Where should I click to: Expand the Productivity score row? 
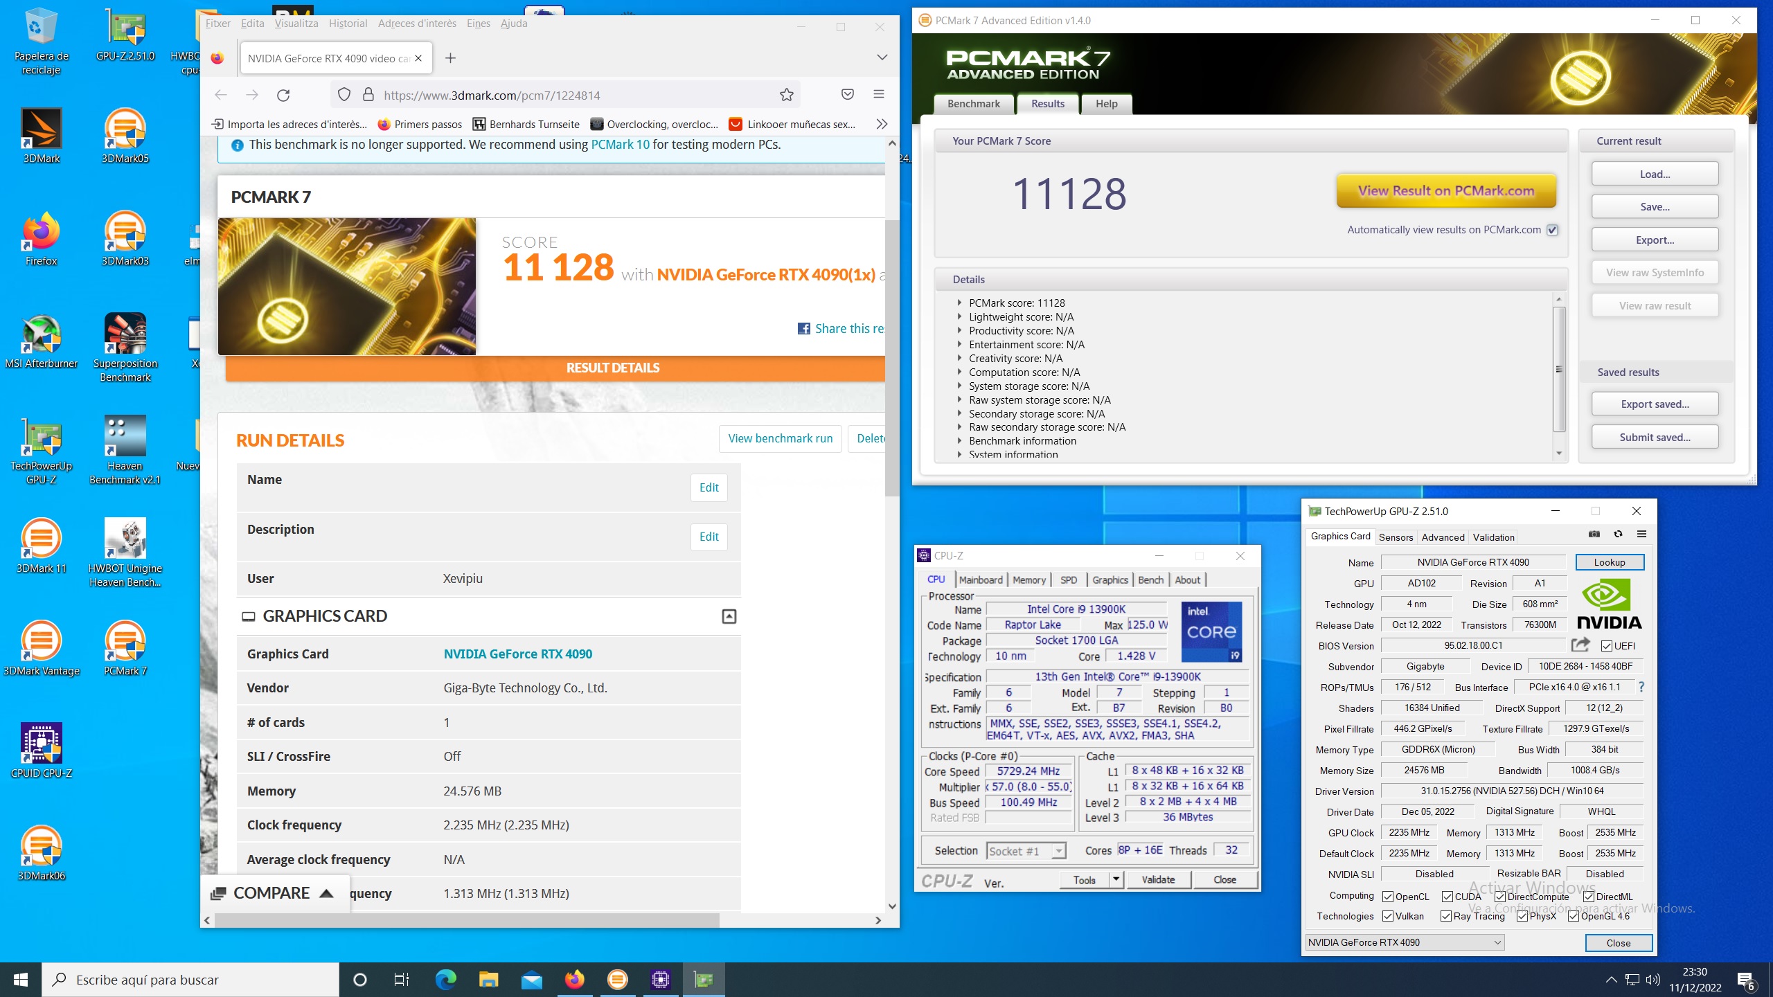(x=959, y=330)
